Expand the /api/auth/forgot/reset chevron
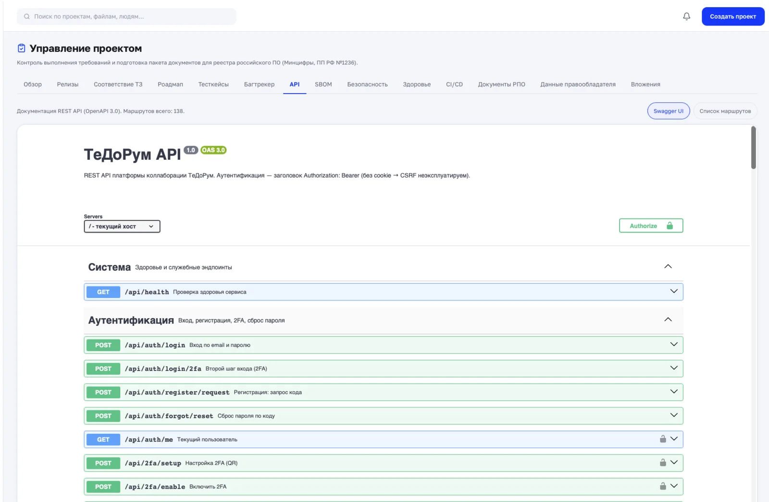 coord(674,415)
